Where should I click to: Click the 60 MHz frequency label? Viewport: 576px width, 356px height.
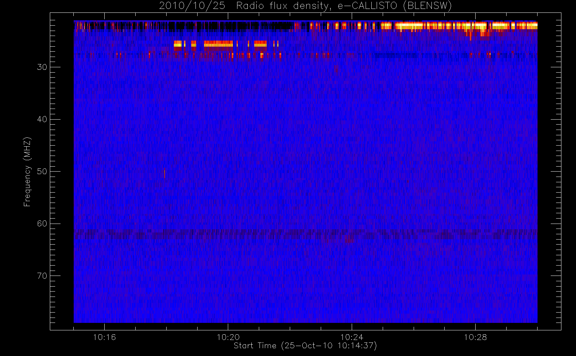[x=42, y=224]
